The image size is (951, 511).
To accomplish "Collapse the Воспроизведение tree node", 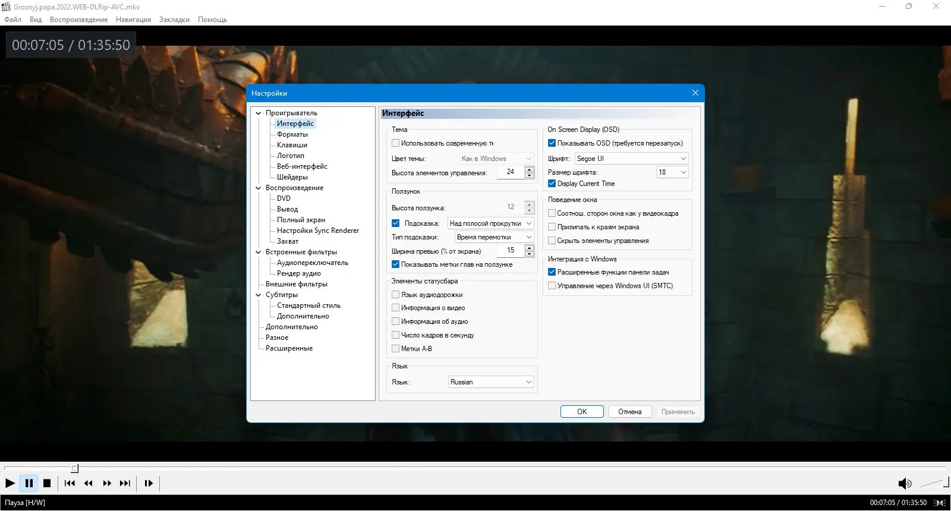I will point(259,188).
